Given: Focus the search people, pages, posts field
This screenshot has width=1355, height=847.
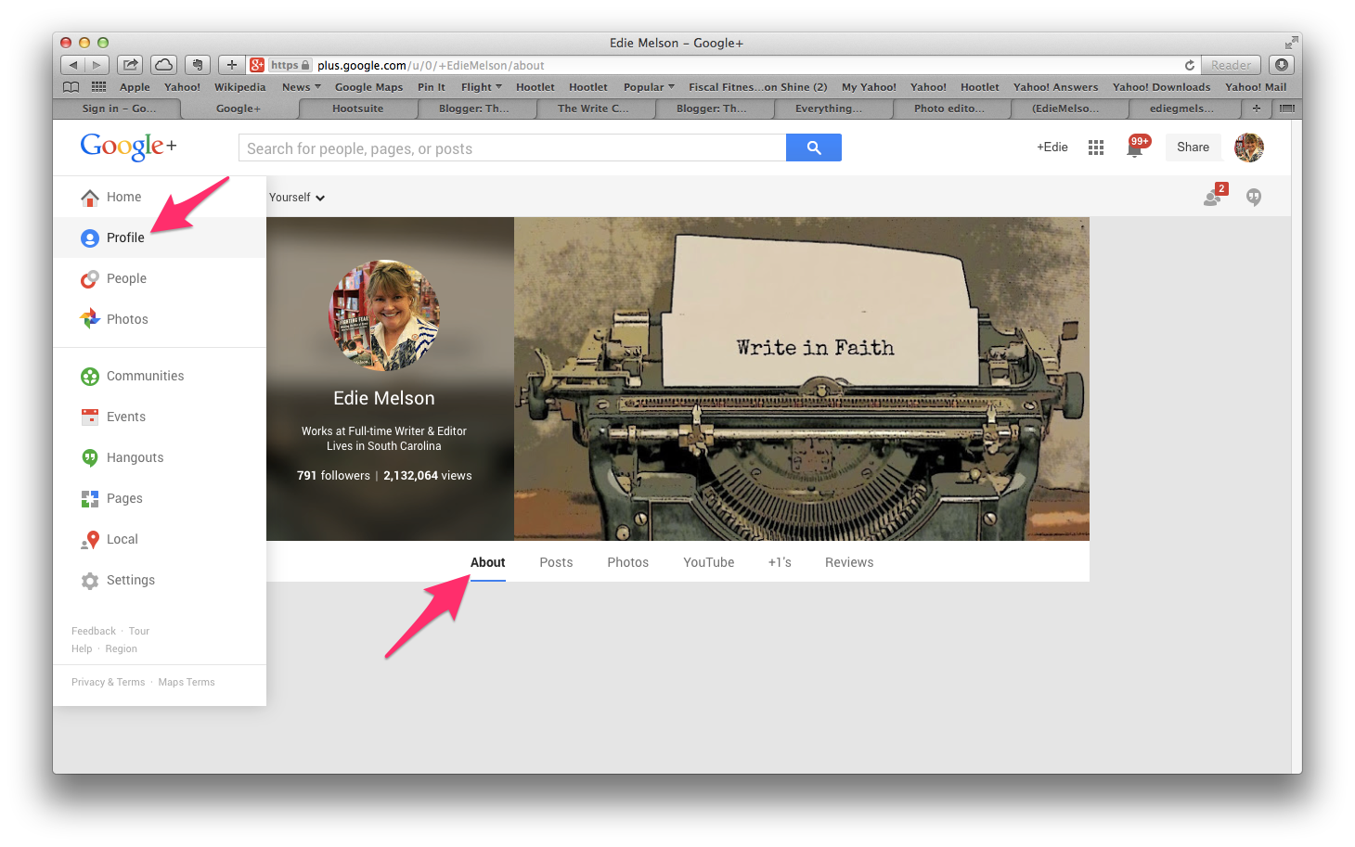Looking at the screenshot, I should 512,148.
